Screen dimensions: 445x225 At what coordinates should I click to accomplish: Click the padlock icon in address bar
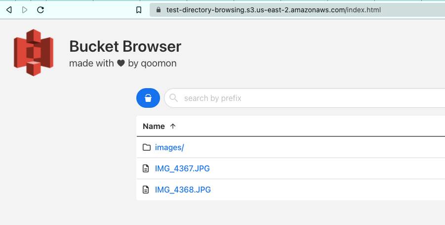coord(159,10)
